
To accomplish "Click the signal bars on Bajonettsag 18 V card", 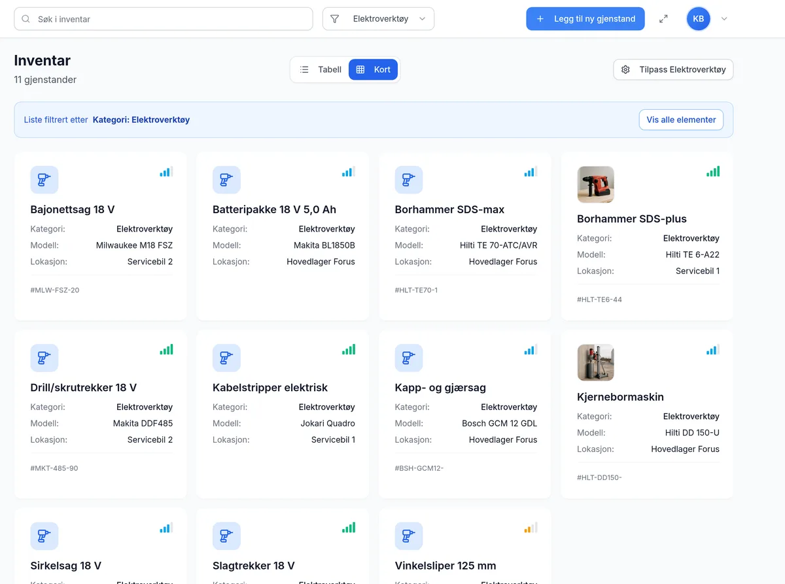I will tap(166, 172).
